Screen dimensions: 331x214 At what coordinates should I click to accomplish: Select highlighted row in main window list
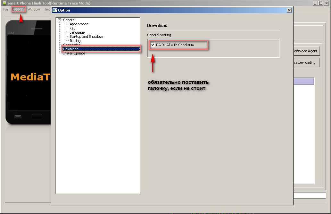304,81
